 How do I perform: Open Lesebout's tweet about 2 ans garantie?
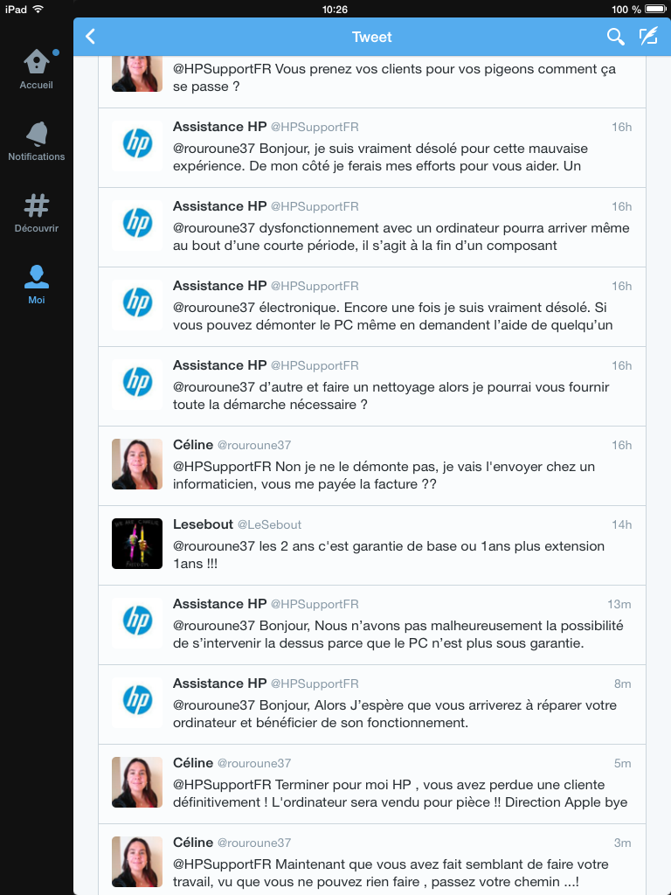(372, 545)
